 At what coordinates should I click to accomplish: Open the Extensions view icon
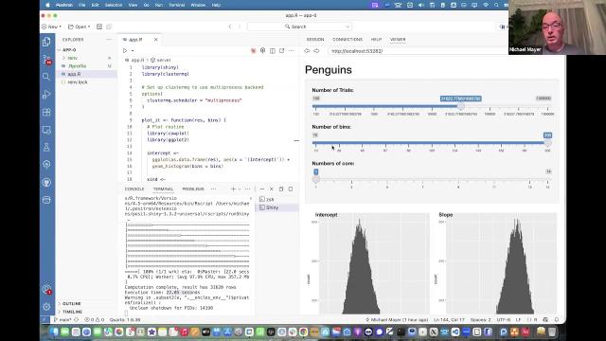[x=46, y=112]
